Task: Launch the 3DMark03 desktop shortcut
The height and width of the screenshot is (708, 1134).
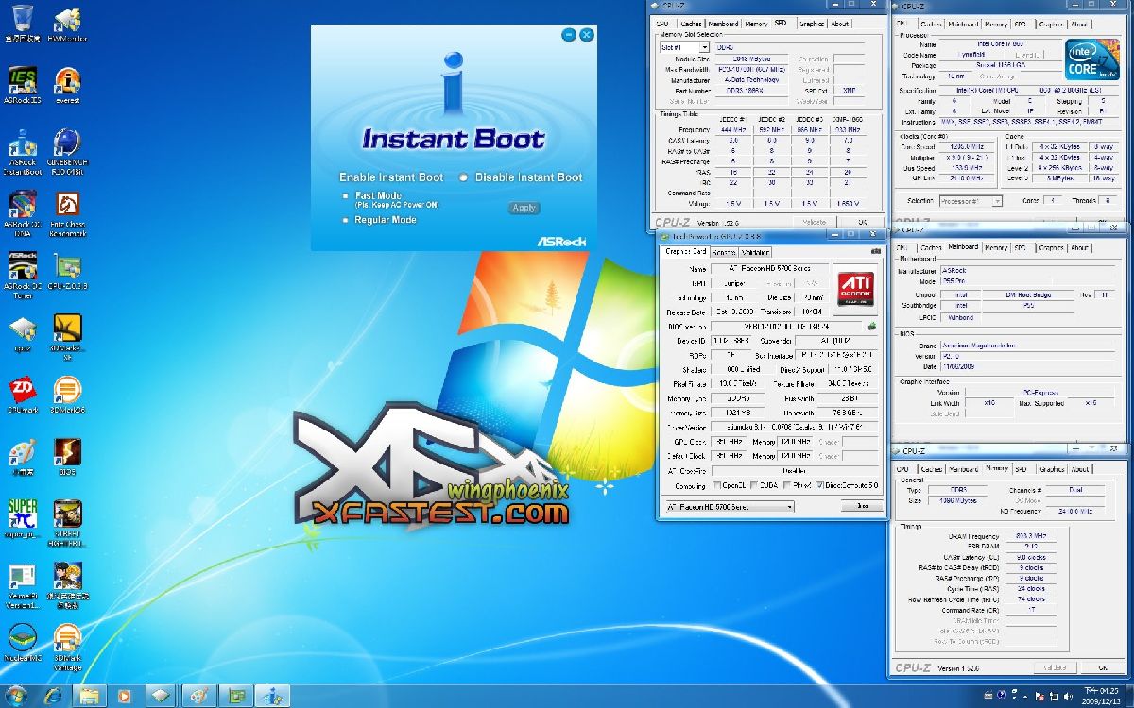Action: click(x=67, y=337)
